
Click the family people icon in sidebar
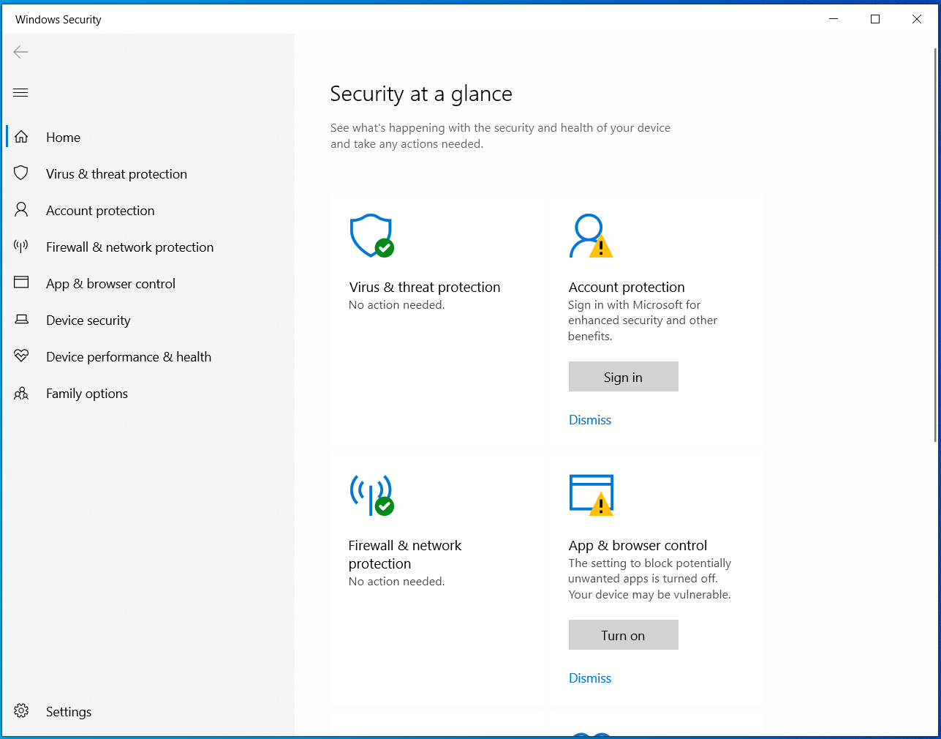21,393
